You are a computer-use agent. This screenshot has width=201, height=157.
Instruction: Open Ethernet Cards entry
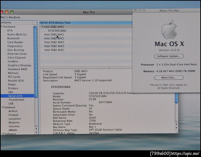tap(17, 54)
